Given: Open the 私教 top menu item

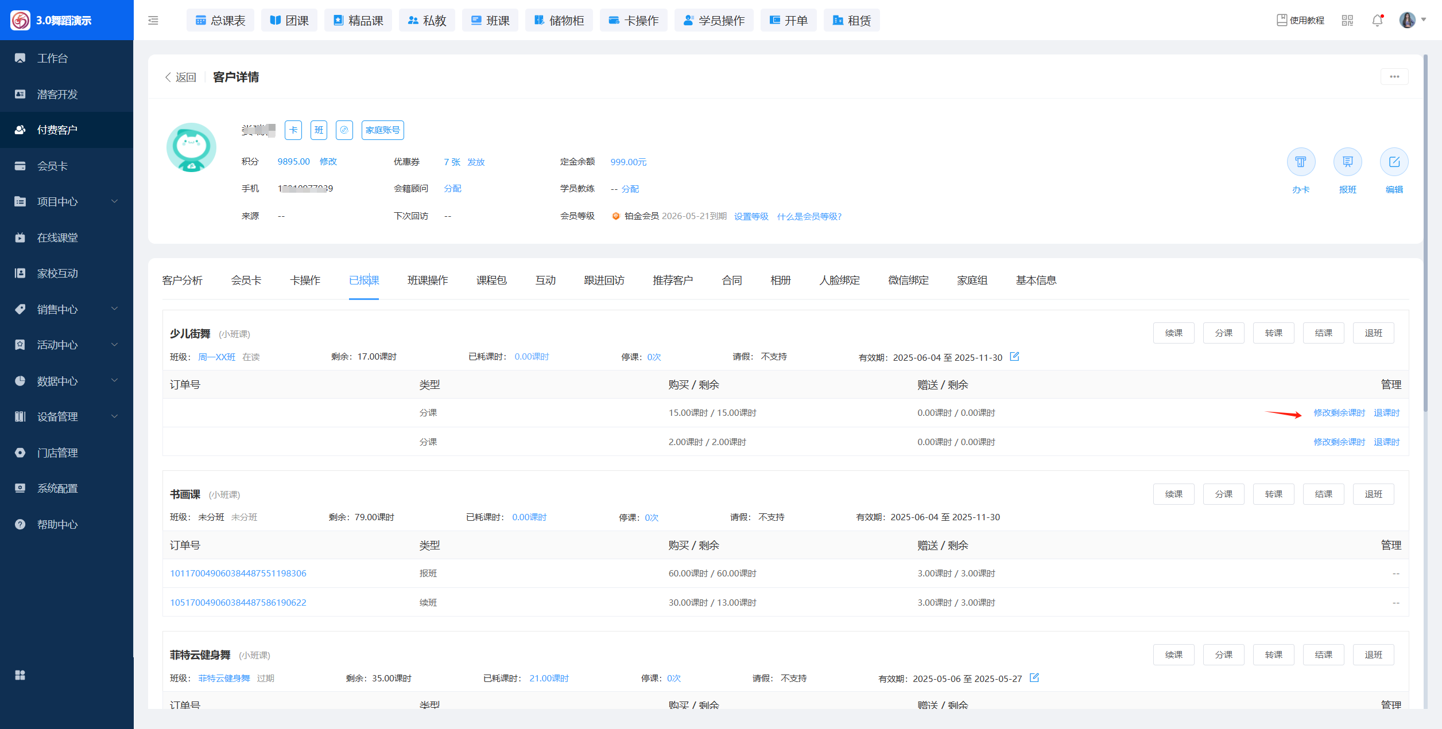Looking at the screenshot, I should coord(427,21).
